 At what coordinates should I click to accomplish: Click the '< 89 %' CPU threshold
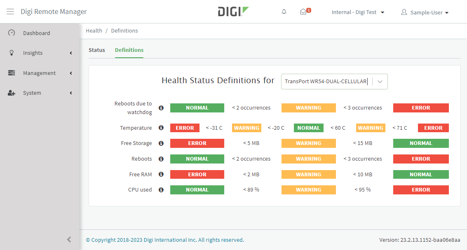251,189
